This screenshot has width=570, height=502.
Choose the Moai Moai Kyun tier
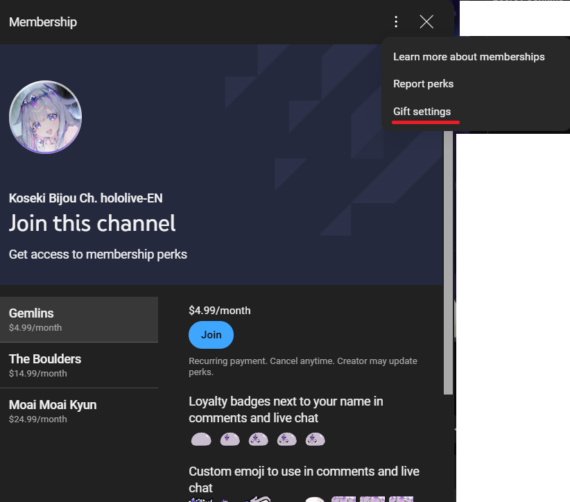click(x=79, y=411)
